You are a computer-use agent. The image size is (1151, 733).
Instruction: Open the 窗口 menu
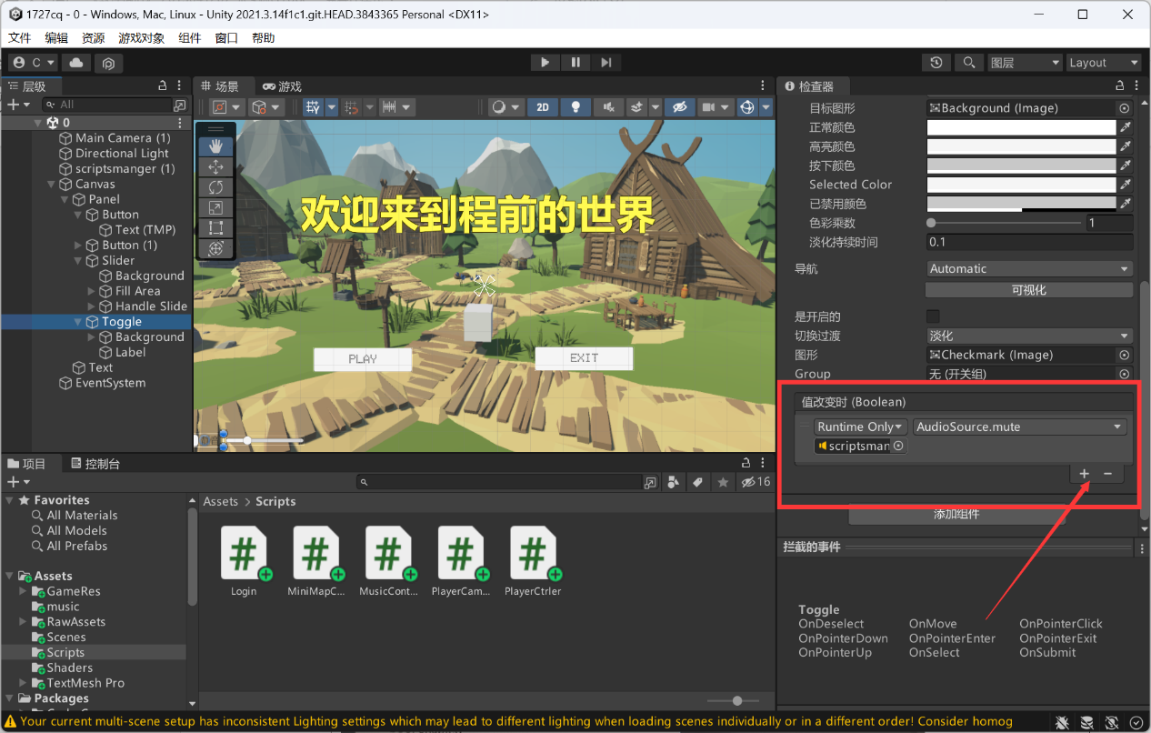click(225, 37)
